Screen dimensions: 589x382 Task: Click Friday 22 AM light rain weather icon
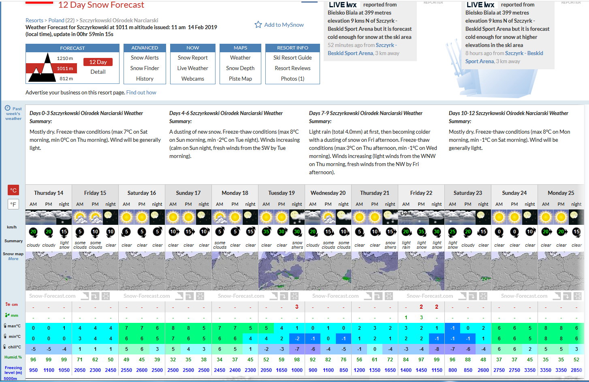(x=406, y=218)
